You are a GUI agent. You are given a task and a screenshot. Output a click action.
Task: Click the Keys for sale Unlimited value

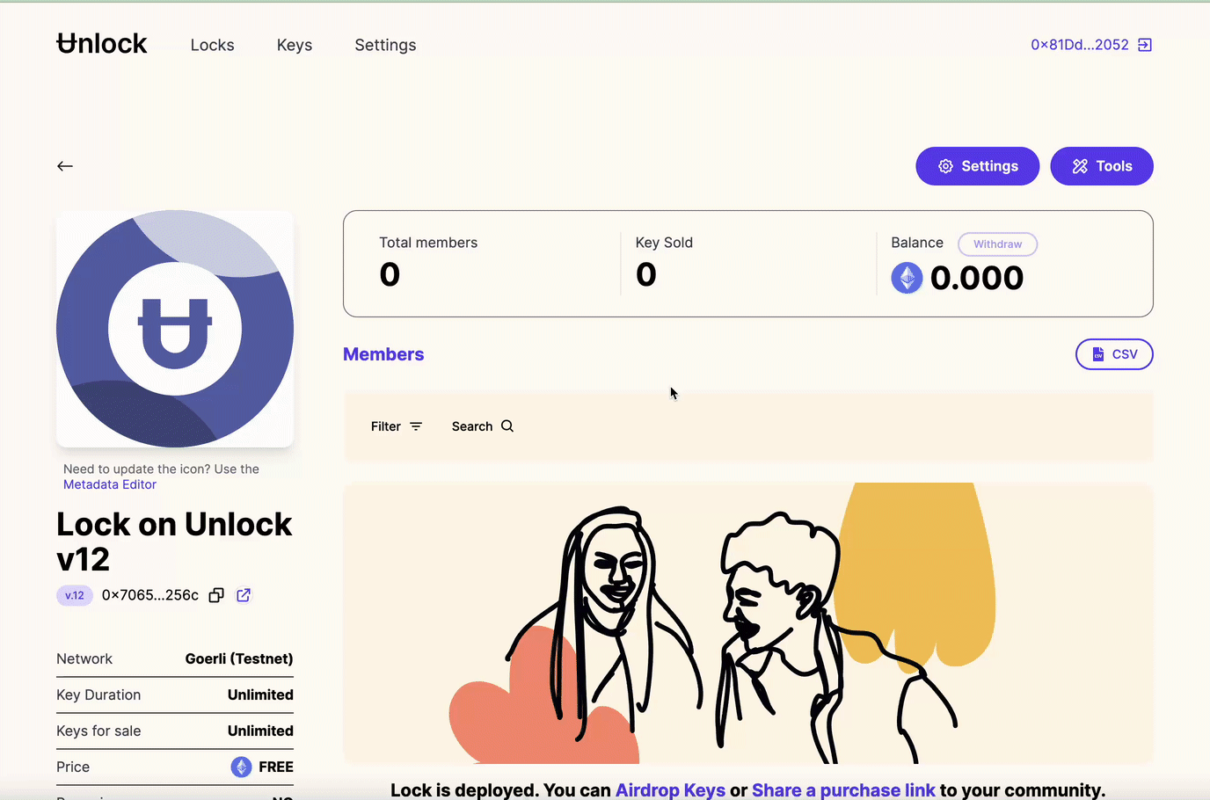[260, 731]
